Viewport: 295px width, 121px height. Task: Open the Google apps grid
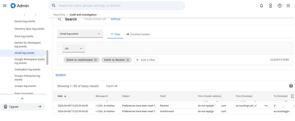(x=288, y=6)
